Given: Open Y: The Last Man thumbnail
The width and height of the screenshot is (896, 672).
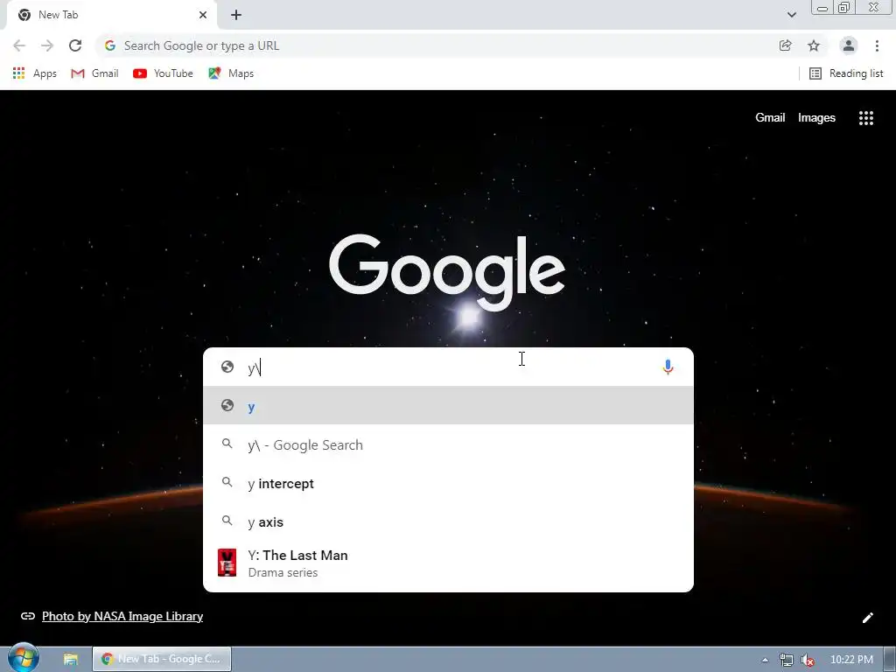Looking at the screenshot, I should click(227, 563).
